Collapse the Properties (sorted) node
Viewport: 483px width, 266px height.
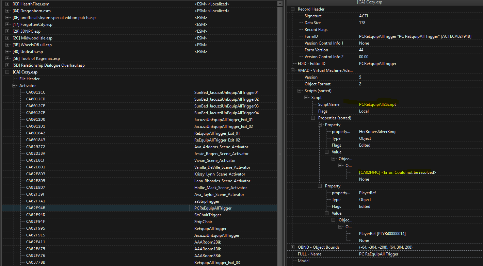313,118
